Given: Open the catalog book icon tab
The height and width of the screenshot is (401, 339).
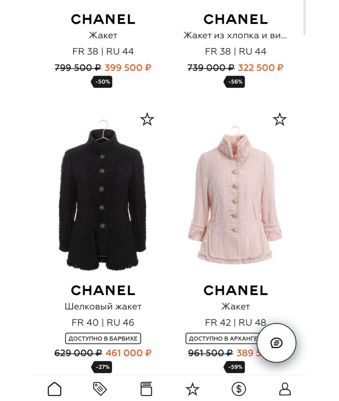Looking at the screenshot, I should point(146,389).
